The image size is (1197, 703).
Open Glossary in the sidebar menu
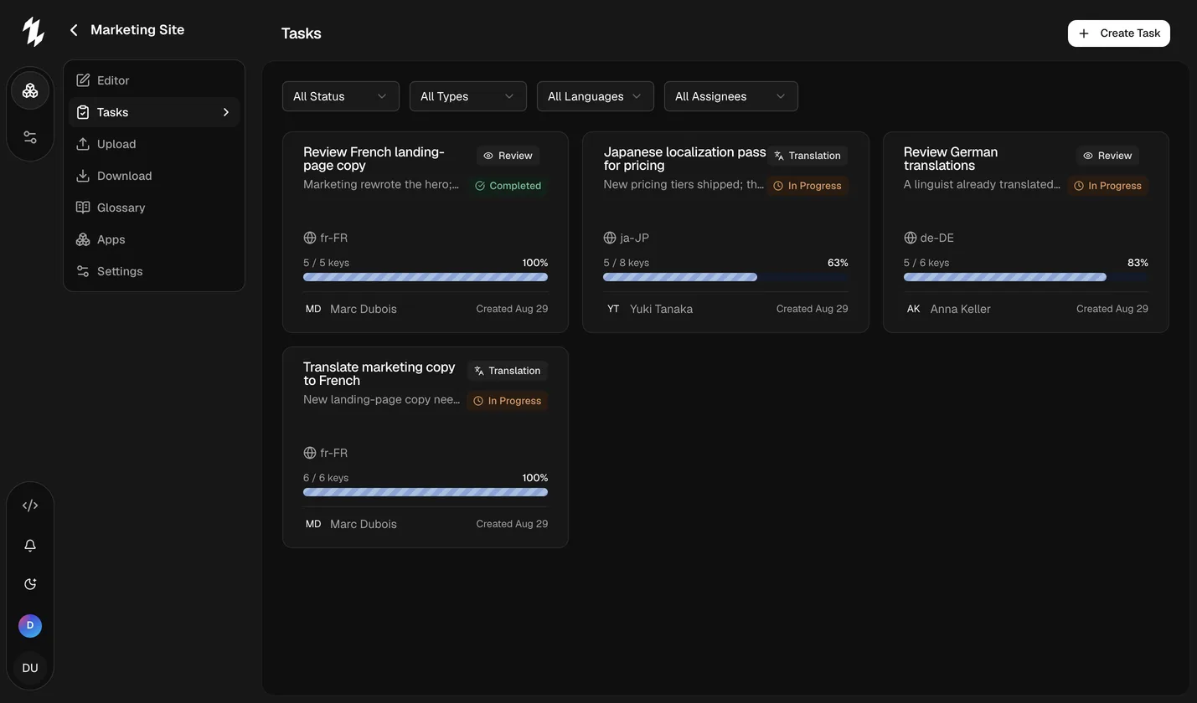(x=154, y=208)
